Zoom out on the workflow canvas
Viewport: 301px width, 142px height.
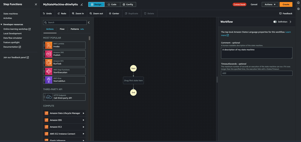click(96, 14)
